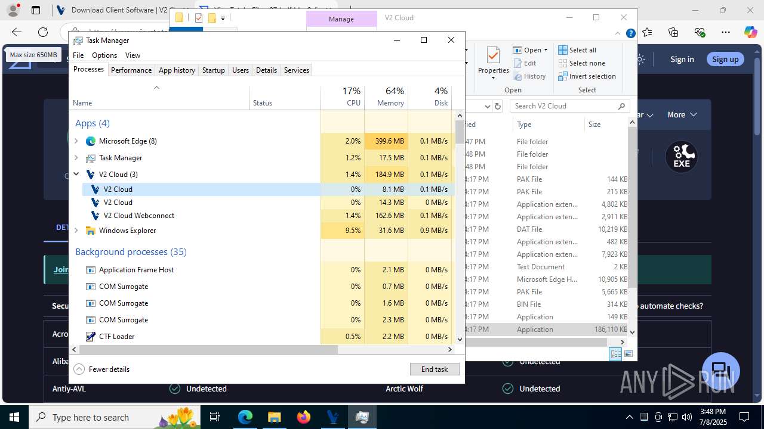
Task: Open Copilot in Edge toolbar
Action: click(x=750, y=32)
